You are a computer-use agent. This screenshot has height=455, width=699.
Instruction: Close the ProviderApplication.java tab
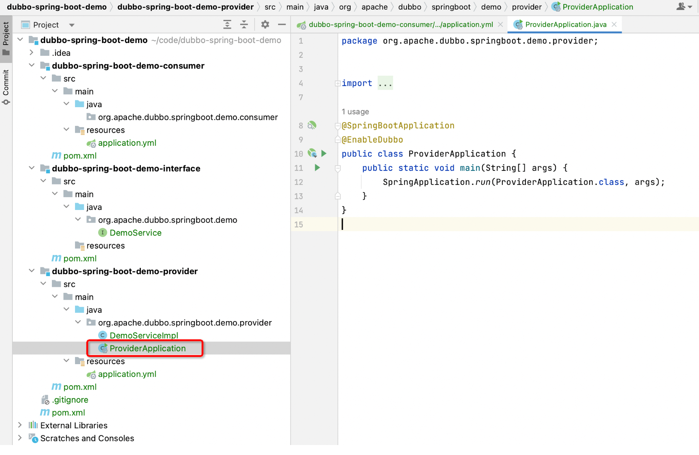(x=614, y=25)
